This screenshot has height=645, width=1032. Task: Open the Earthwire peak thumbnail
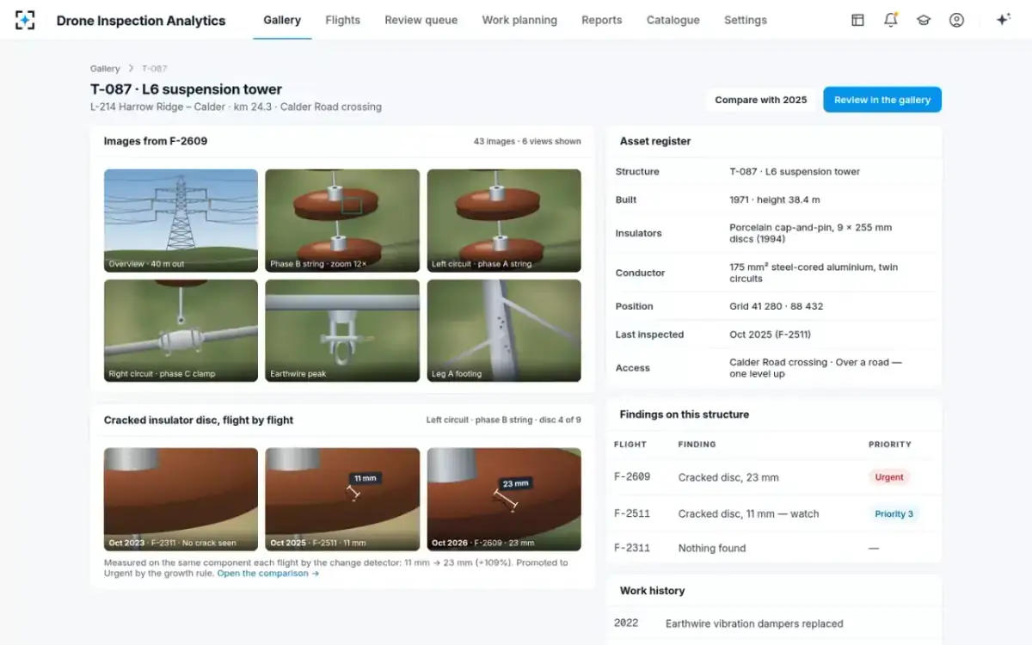click(342, 330)
